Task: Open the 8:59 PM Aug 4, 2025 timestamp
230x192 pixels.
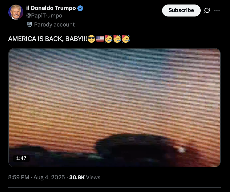Action: pyautogui.click(x=36, y=177)
